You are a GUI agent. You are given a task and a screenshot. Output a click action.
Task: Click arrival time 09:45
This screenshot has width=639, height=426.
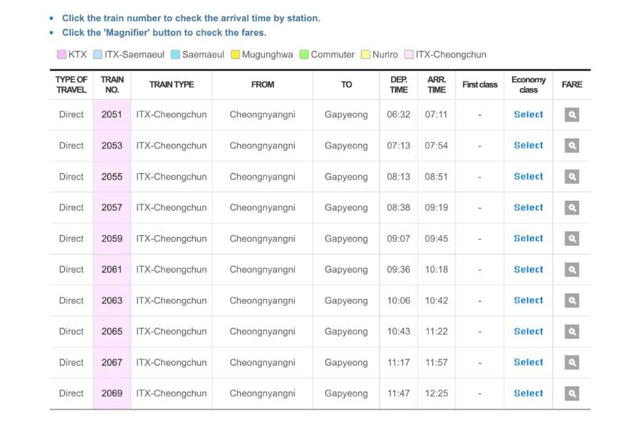436,238
